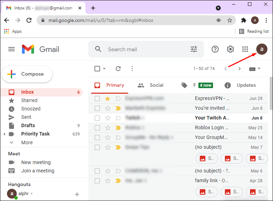Viewport: 273px width, 201px height.
Task: Open the Inbox folder
Action: [x=41, y=92]
